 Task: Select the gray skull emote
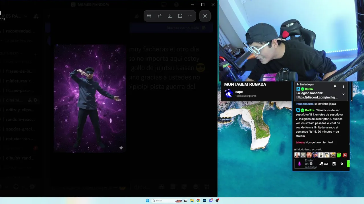[x=303, y=155]
